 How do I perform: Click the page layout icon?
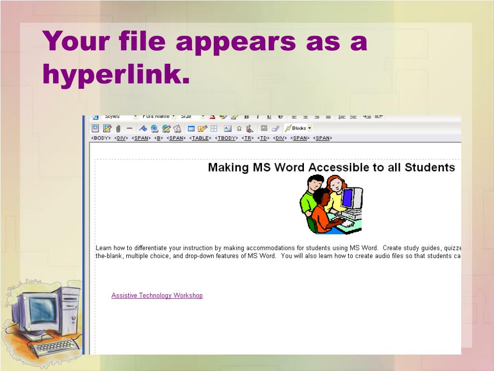264,128
